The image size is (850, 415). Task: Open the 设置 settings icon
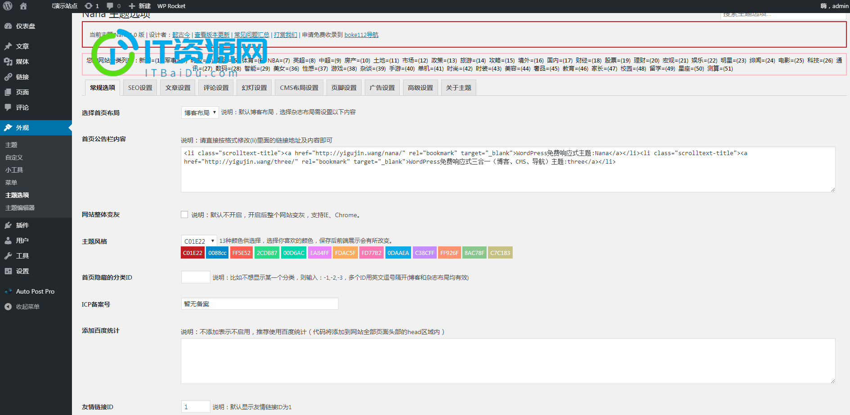tap(8, 271)
